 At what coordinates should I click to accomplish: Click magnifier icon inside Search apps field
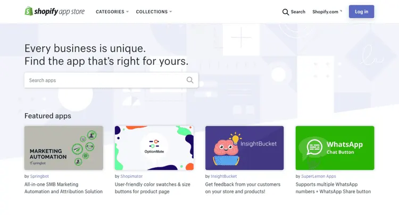[x=190, y=80]
